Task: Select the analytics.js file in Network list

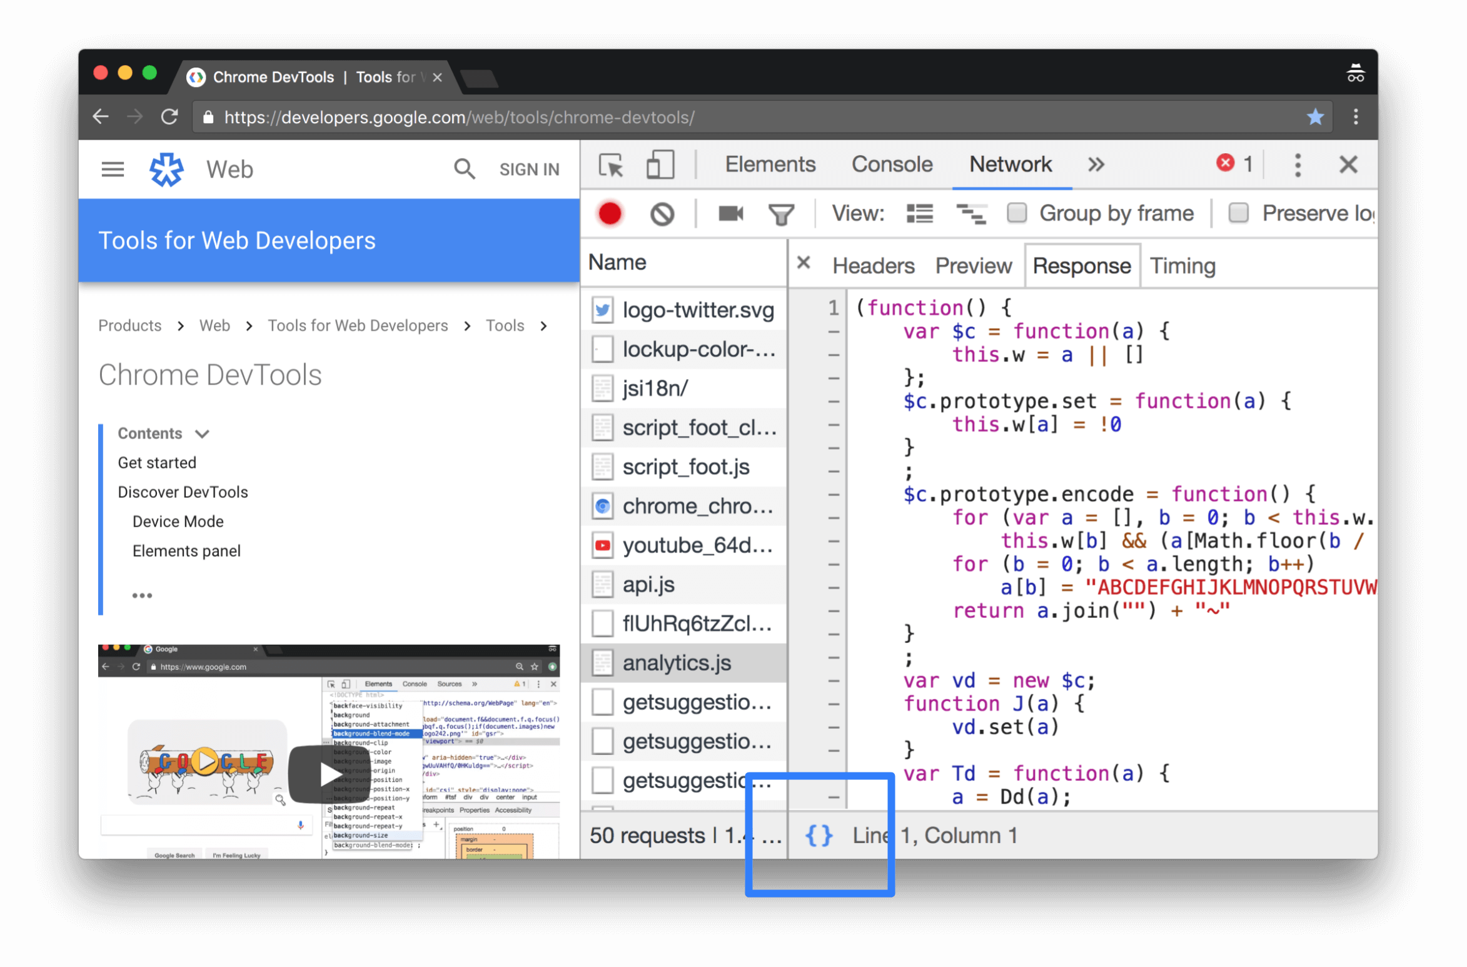Action: (x=675, y=662)
